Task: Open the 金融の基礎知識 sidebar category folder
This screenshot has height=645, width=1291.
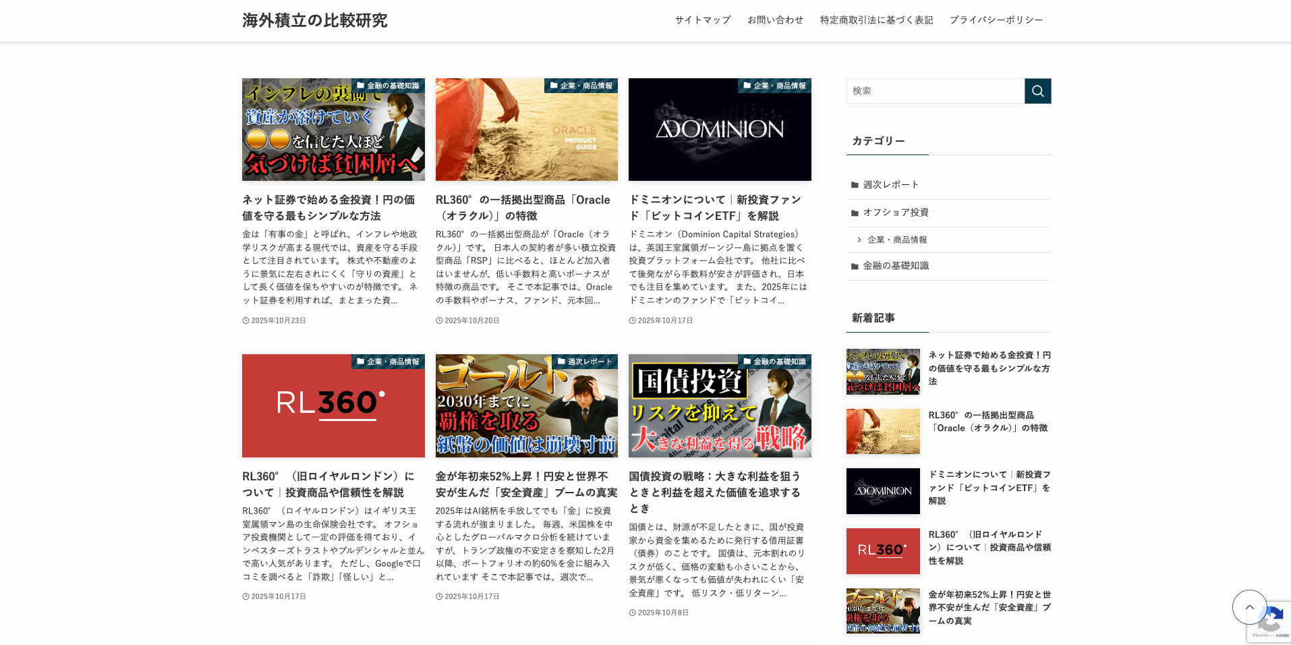Action: point(895,266)
